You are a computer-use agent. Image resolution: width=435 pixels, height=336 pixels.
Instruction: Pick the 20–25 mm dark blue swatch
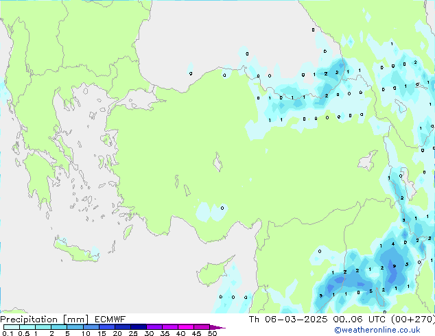pyautogui.click(x=123, y=327)
